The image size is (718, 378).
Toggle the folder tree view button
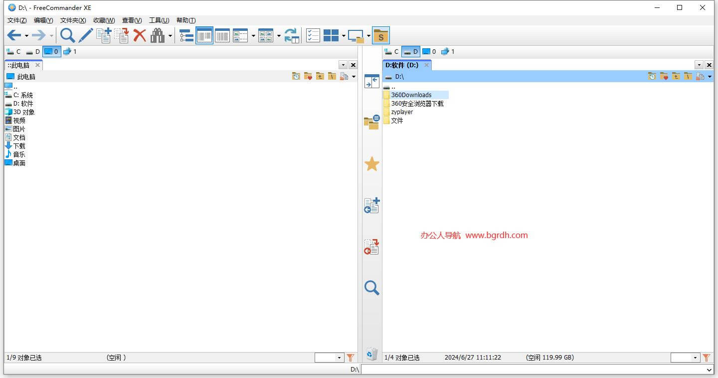coord(186,35)
